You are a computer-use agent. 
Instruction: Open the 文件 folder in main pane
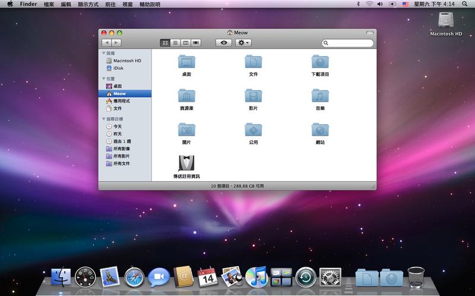254,62
